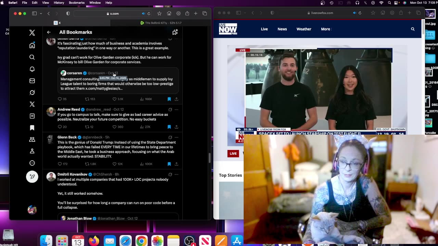Click the search icon on LiveNOW site
Screen dimensions: 438x246
coord(413,29)
